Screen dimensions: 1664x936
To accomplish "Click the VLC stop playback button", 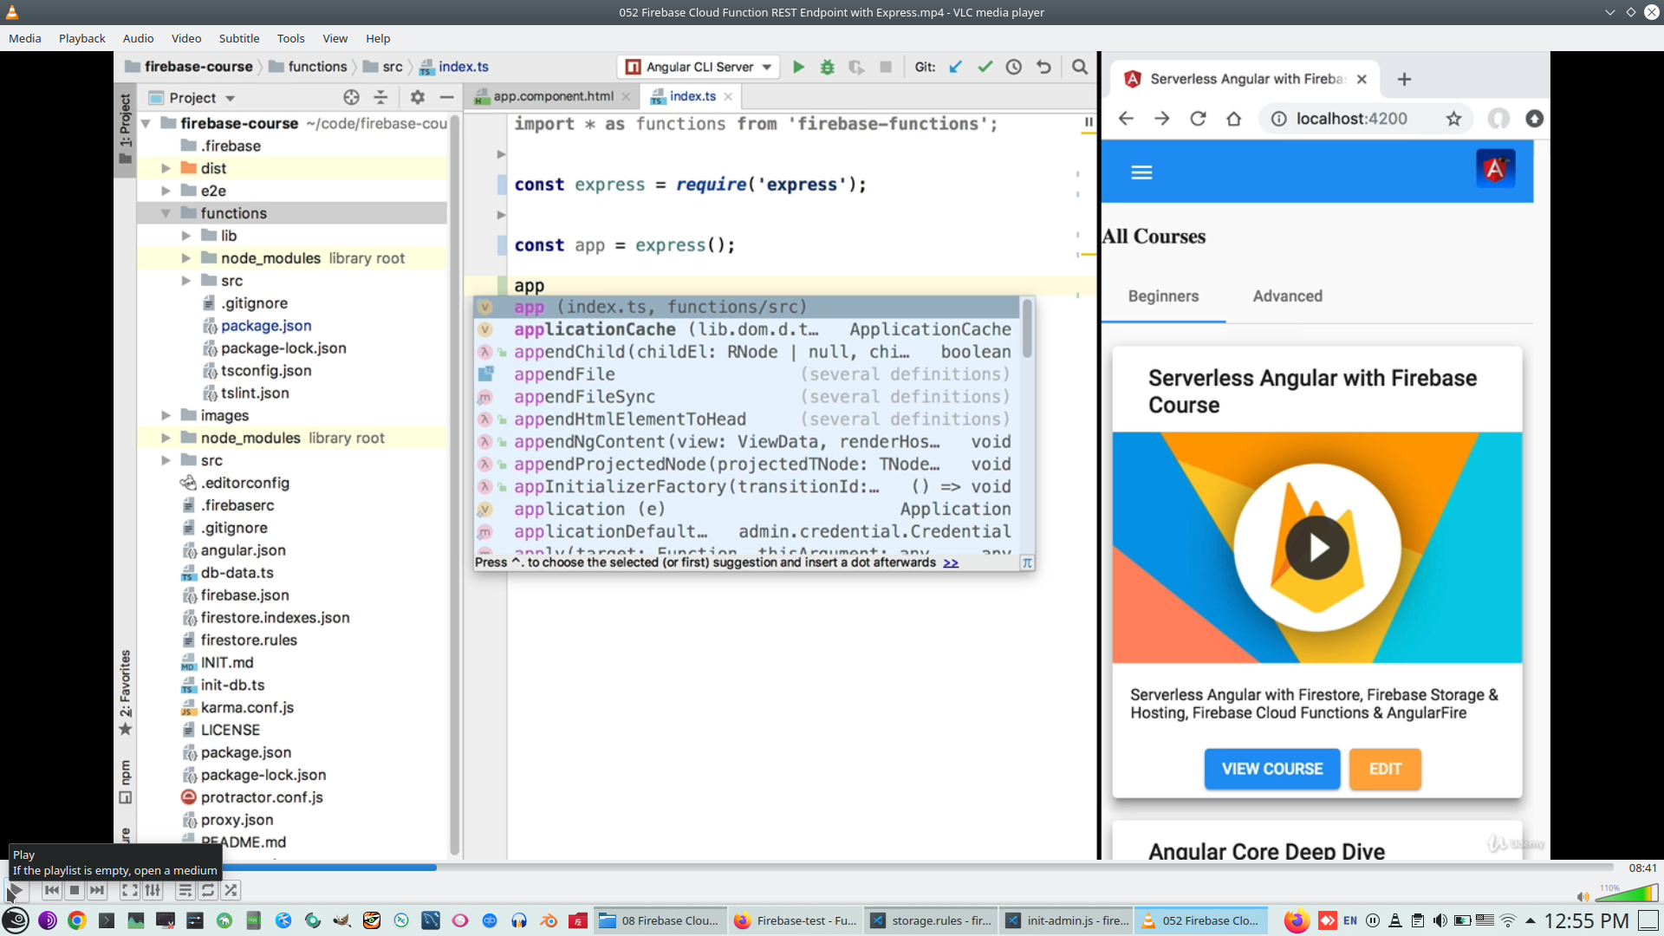I will point(75,890).
